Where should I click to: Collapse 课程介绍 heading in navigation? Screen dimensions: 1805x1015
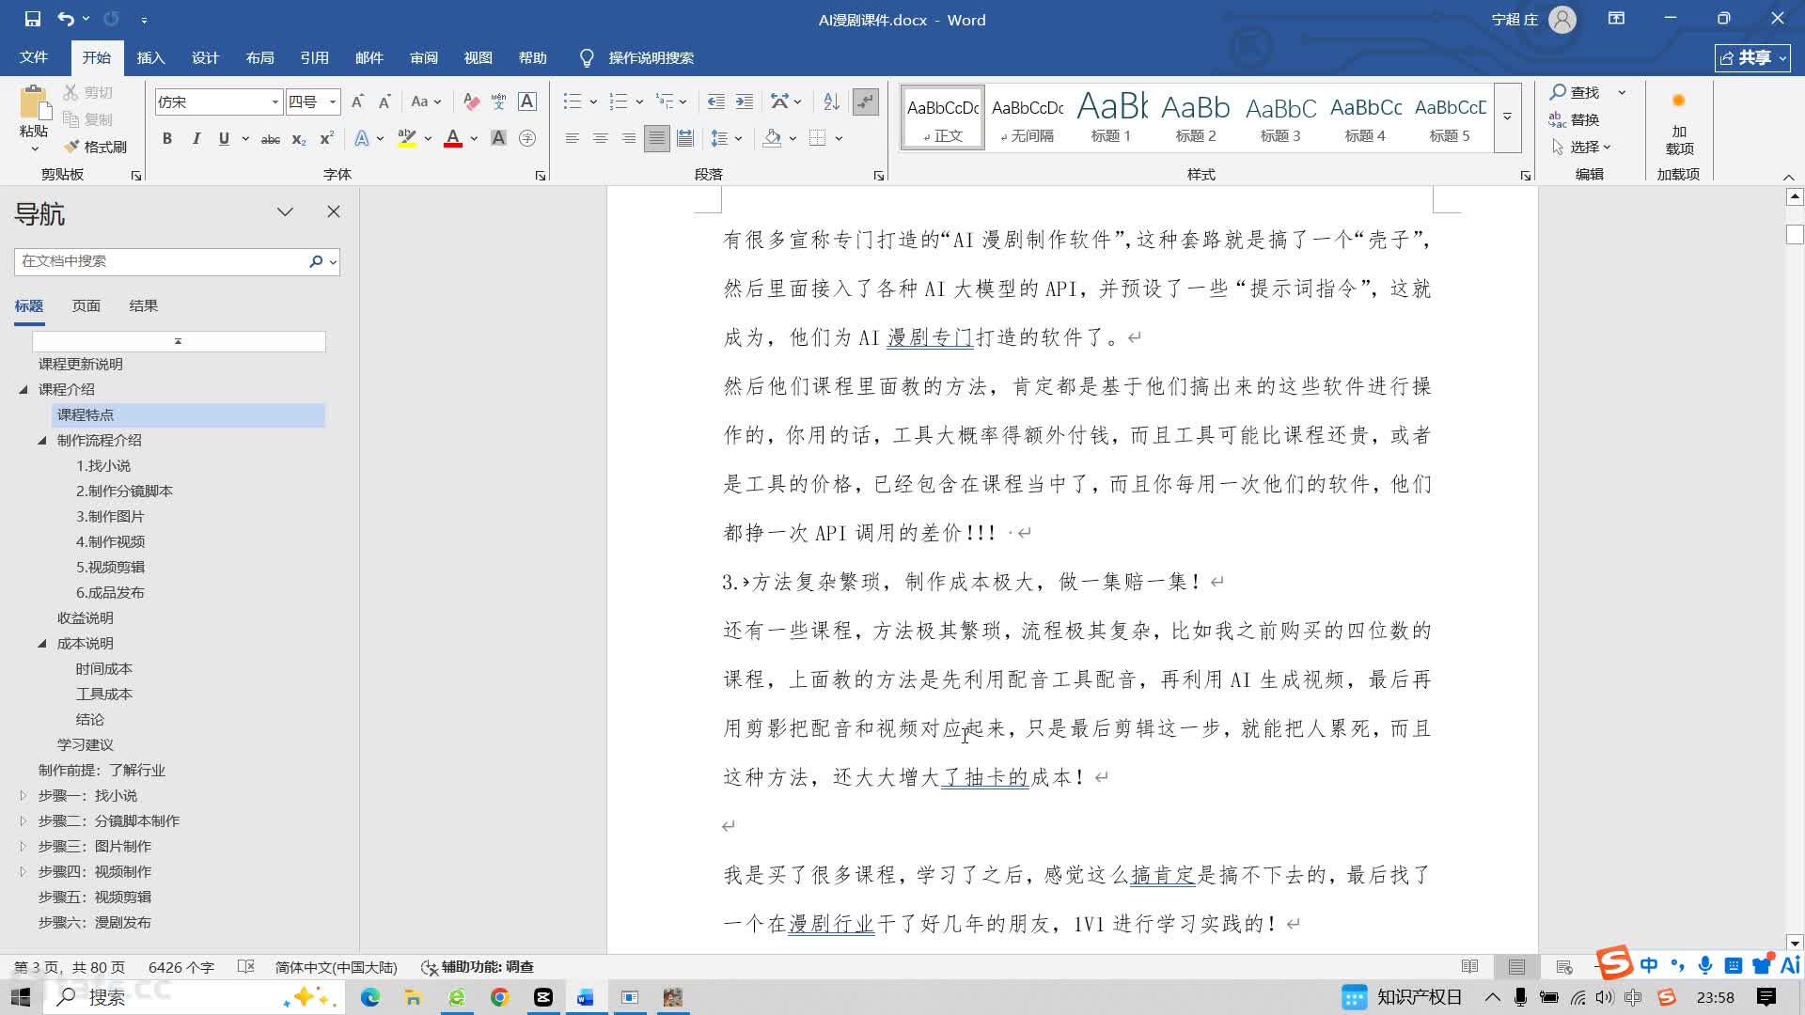click(x=24, y=389)
